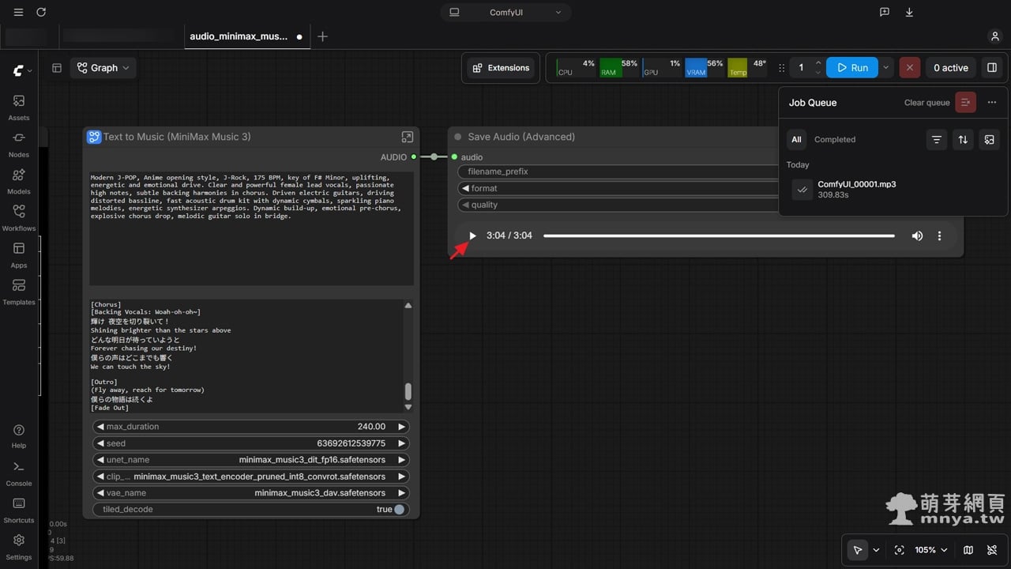Viewport: 1011px width, 569px height.
Task: Click the reload icon in the title bar
Action: [x=41, y=13]
